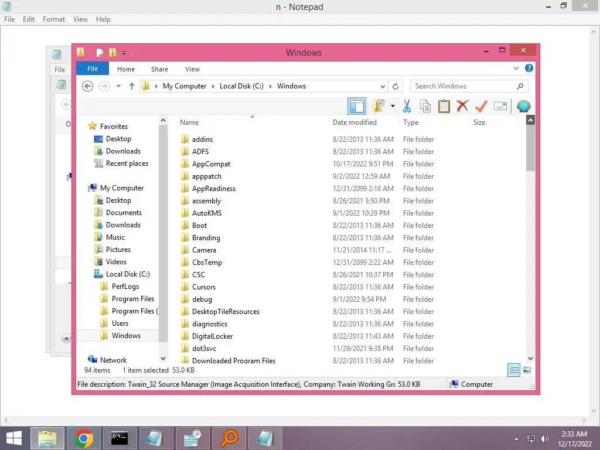Open the Share ribbon tab
Viewport: 600px width, 450px height.
point(159,69)
